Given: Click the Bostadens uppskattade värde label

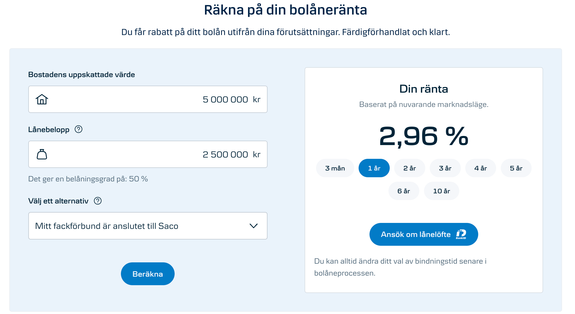Looking at the screenshot, I should (81, 75).
